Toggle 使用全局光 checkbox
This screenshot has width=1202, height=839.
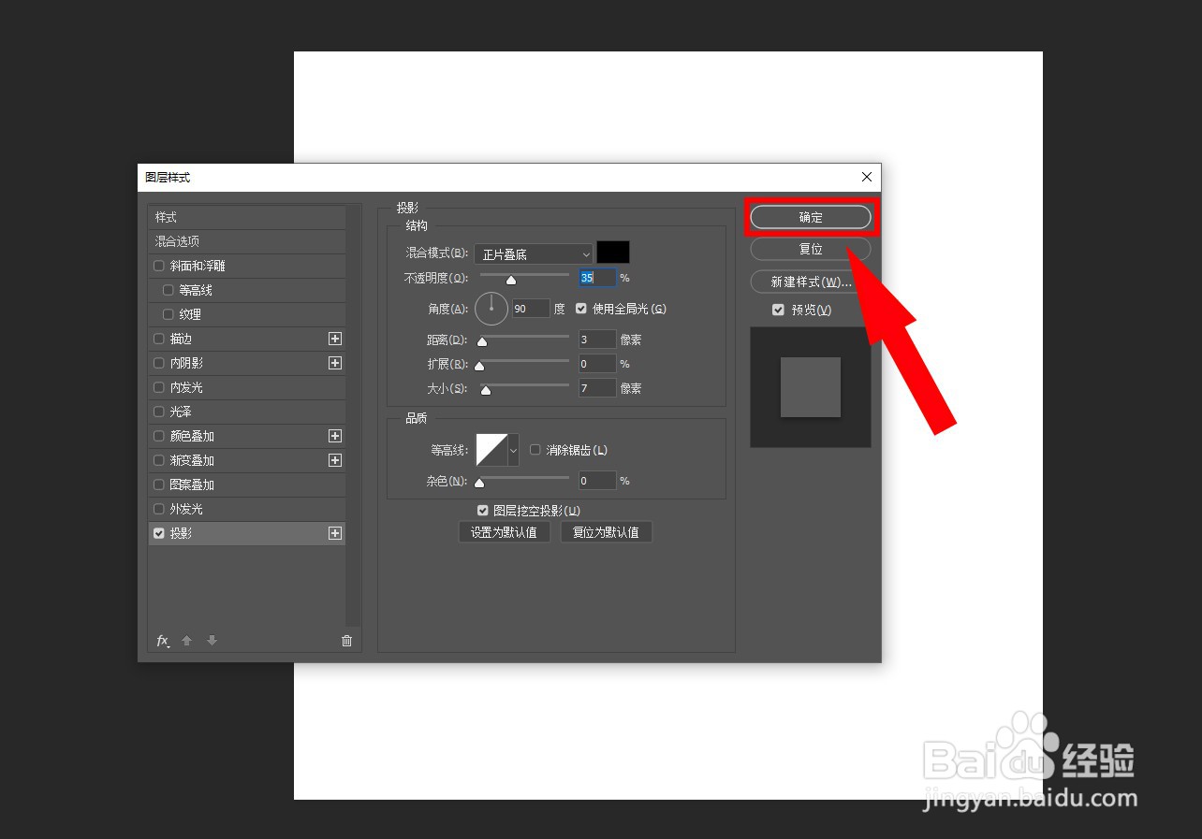tap(581, 308)
